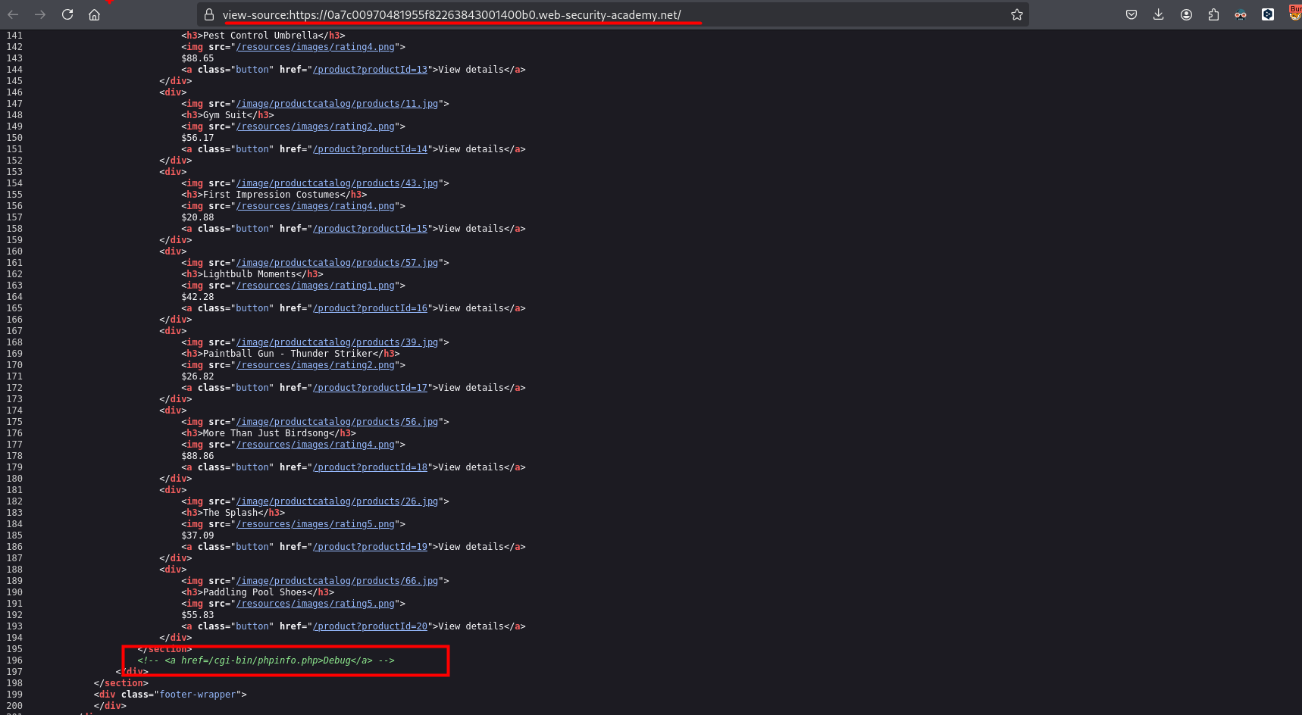The image size is (1302, 715).
Task: Go to the browser home page
Action: click(x=94, y=14)
